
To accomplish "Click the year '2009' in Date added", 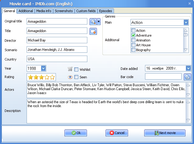I will click(170, 68).
